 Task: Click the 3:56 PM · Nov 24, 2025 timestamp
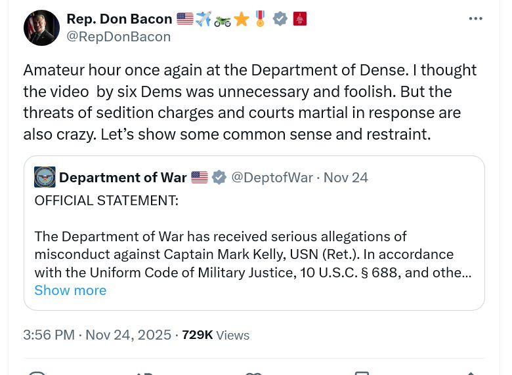pyautogui.click(x=97, y=335)
